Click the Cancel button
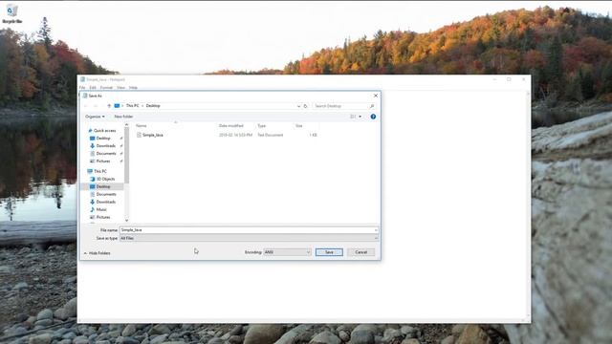Screen dimensions: 612x344 coord(361,252)
